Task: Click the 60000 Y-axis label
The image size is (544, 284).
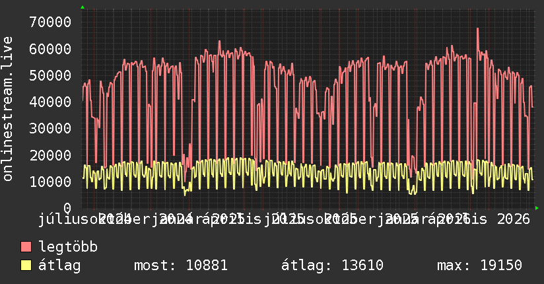Action: point(50,49)
